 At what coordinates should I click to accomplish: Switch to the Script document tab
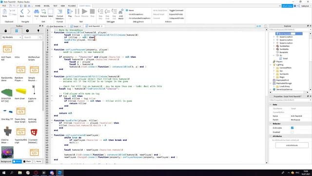click(x=76, y=26)
